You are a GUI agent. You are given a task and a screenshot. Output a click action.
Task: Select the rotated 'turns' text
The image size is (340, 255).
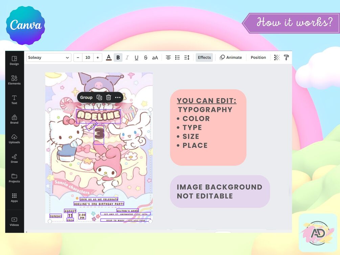tap(91, 126)
